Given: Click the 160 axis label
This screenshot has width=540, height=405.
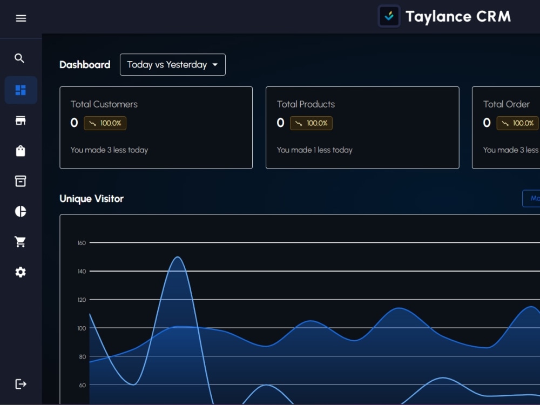Looking at the screenshot, I should tap(82, 243).
